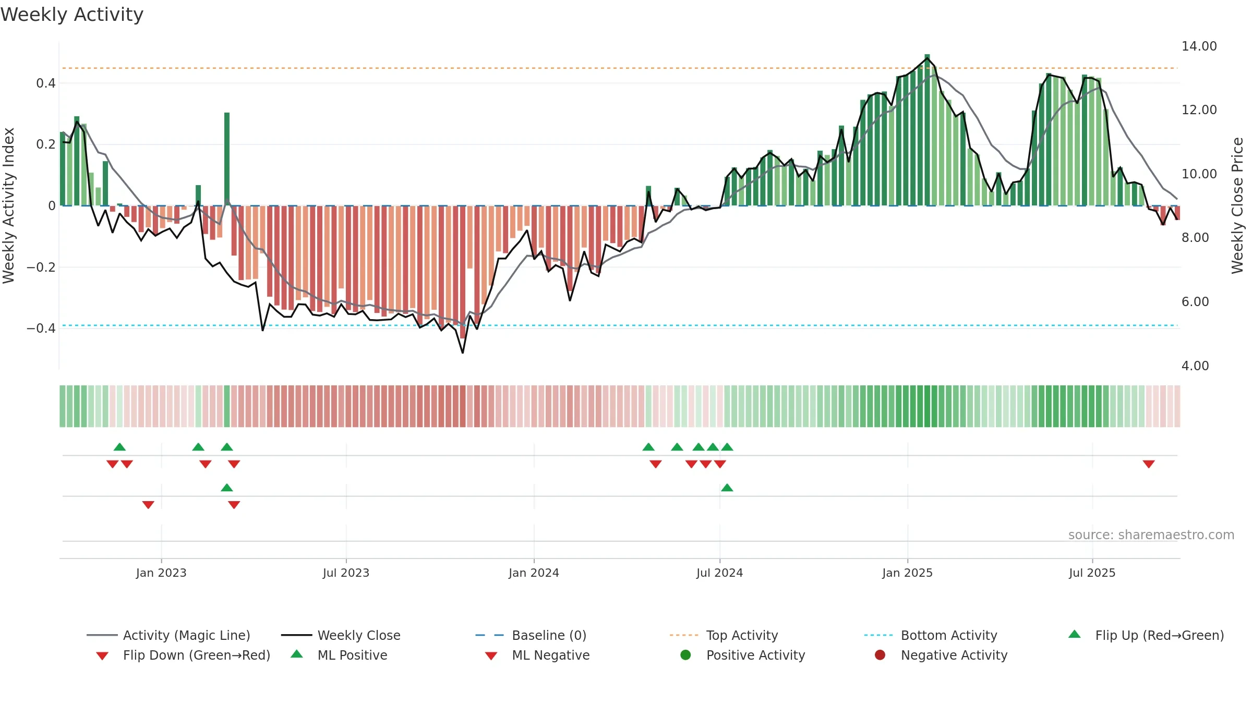1252x704 pixels.
Task: Click the lowest red bar at the late 2023 trough
Action: (x=463, y=272)
